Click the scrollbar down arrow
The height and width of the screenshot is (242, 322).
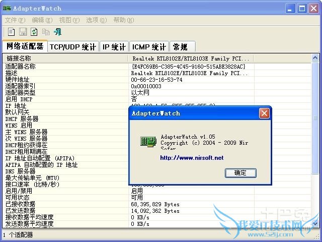[315, 223]
